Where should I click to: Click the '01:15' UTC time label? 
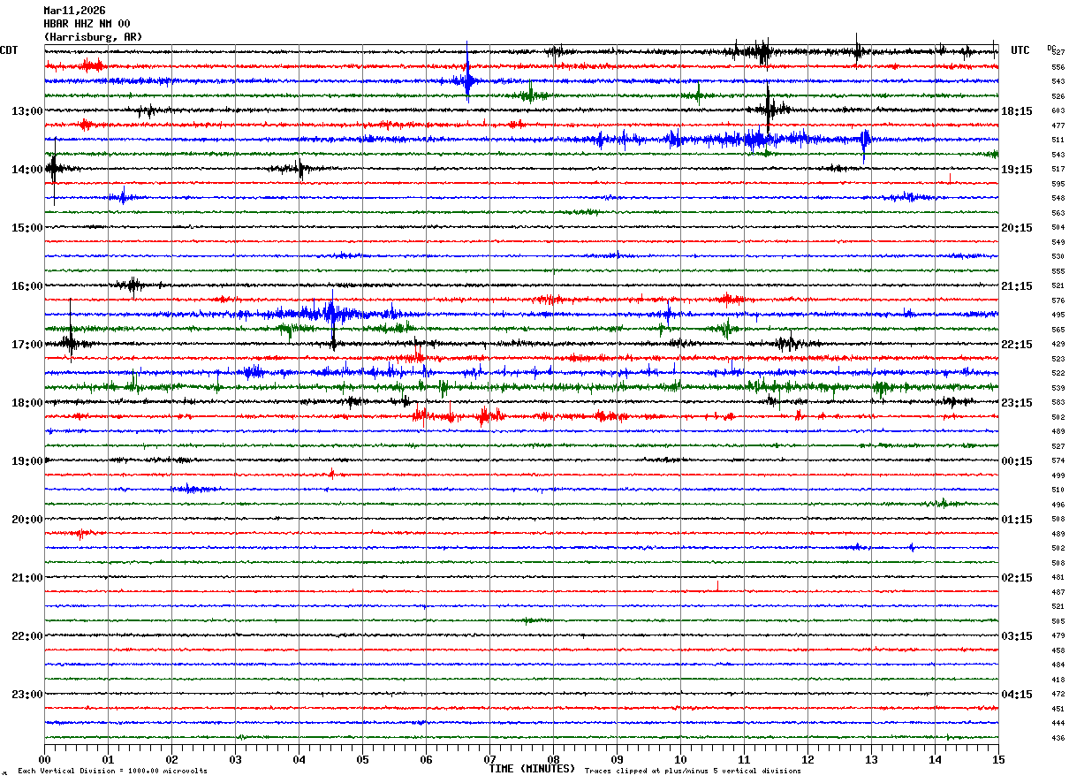(x=1017, y=520)
